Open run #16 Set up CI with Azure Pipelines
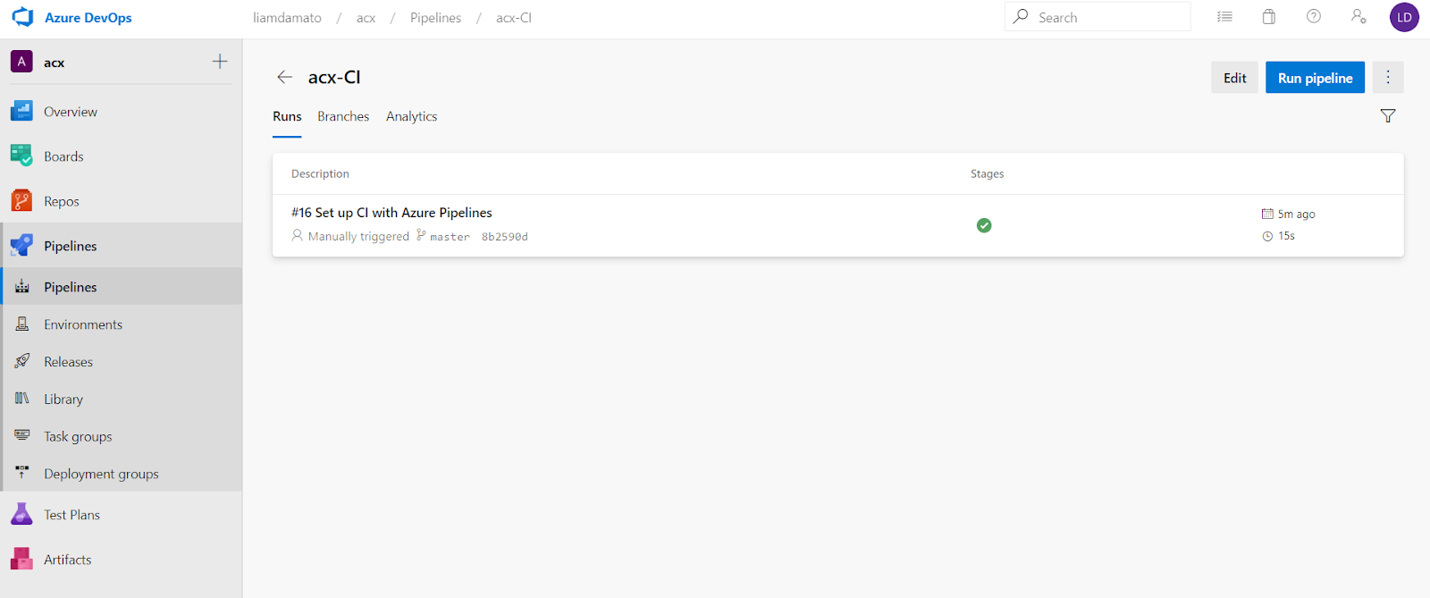 [x=391, y=213]
